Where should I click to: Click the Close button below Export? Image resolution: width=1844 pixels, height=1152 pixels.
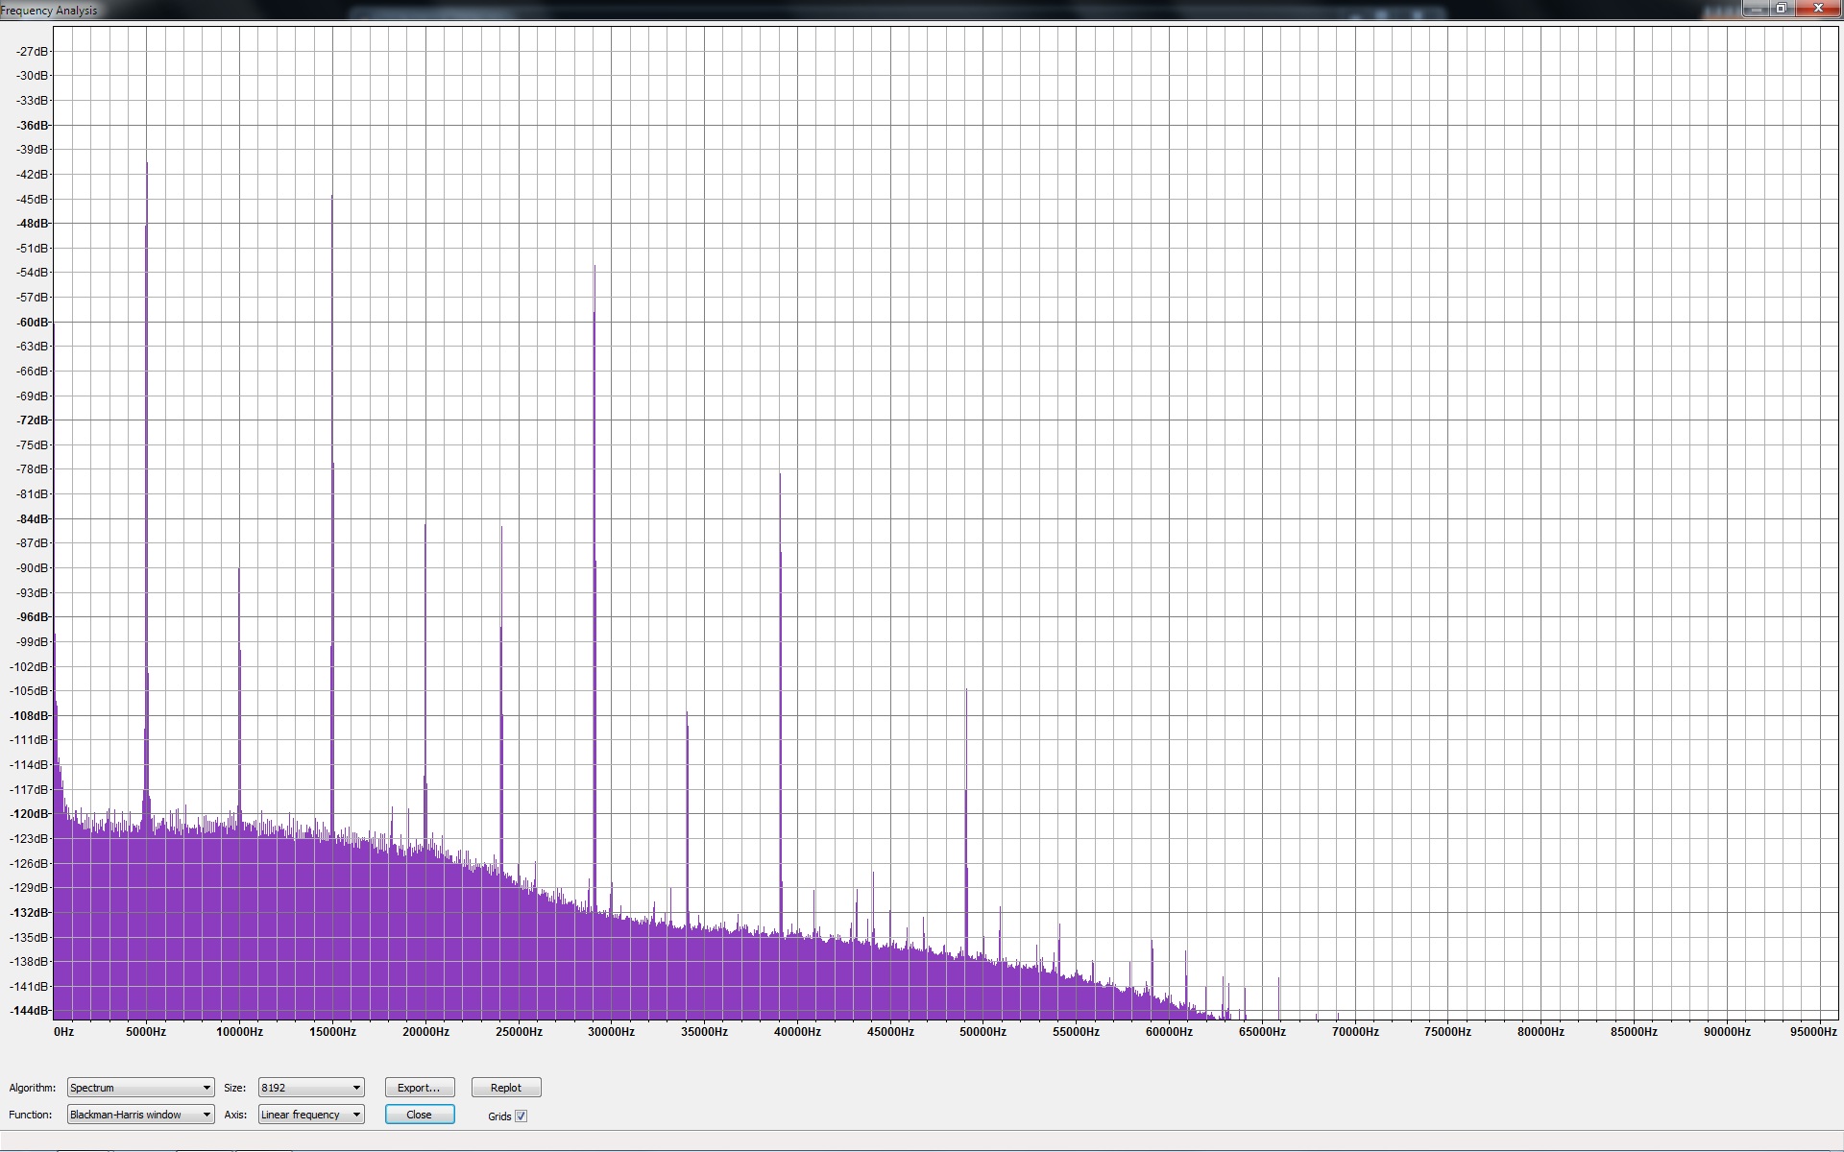tap(419, 1115)
